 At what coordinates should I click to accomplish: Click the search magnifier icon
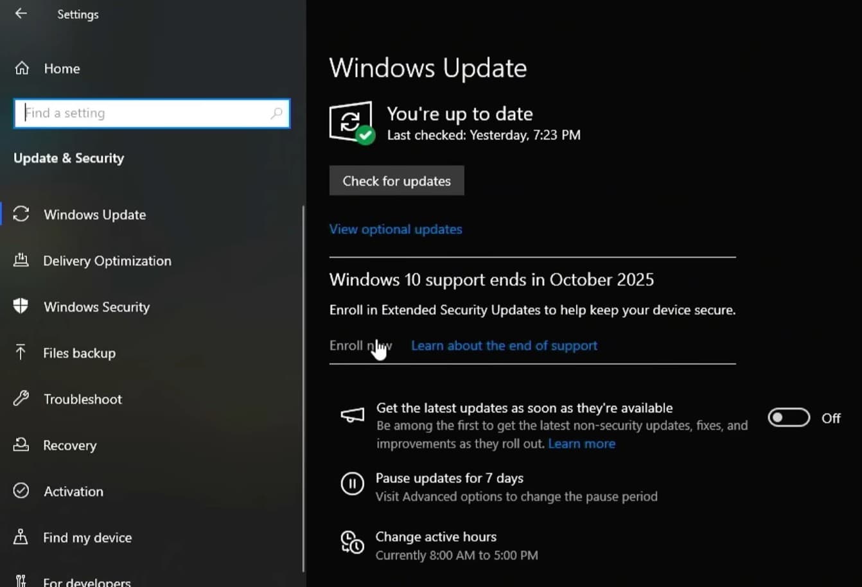click(x=276, y=114)
